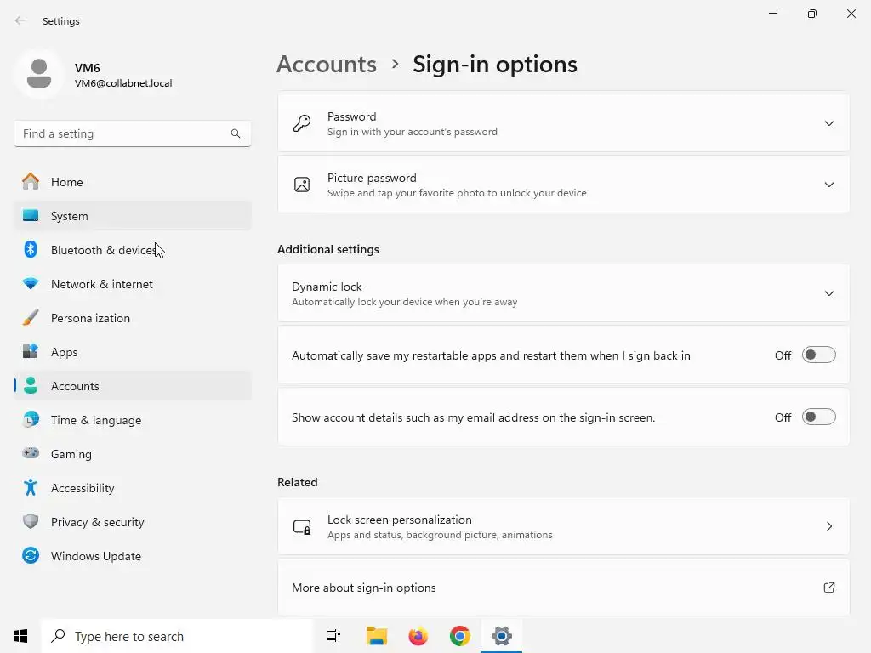
Task: Click the Settings gear on the taskbar
Action: point(502,636)
